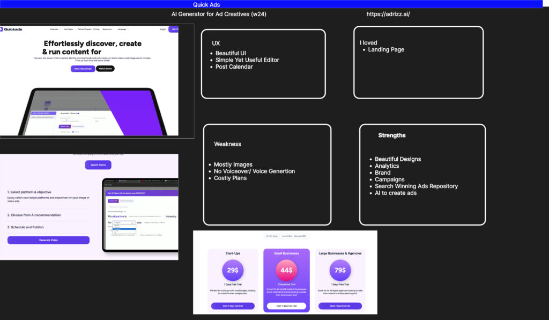This screenshot has width=549, height=320.
Task: Select the Monthly billing option
Action: click(272, 235)
